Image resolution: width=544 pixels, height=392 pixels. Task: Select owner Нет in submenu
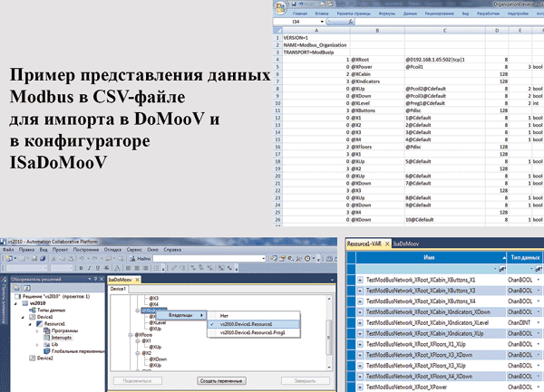[254, 315]
